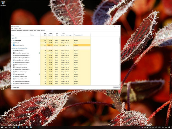Select the Windows Audio Device Graph process
This screenshot has height=129, width=172.
click(51, 63)
